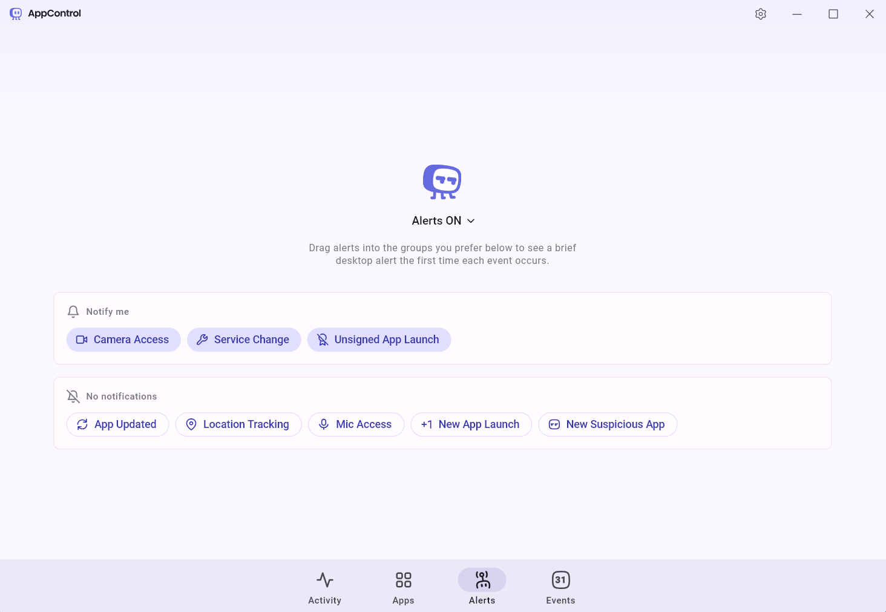Switch to the Alerts tab

coord(482,586)
